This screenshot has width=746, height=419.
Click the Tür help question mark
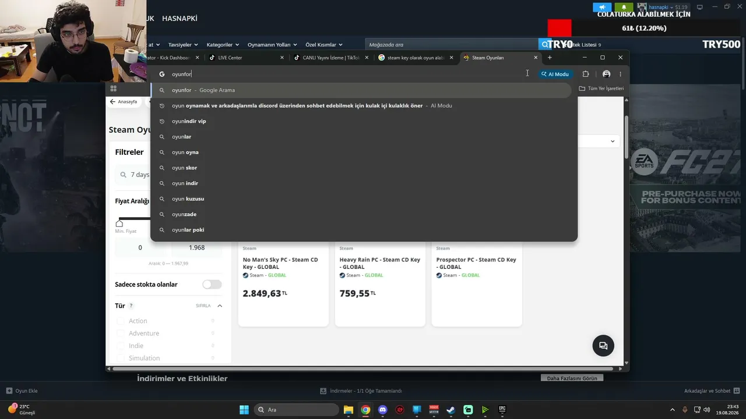click(x=131, y=306)
